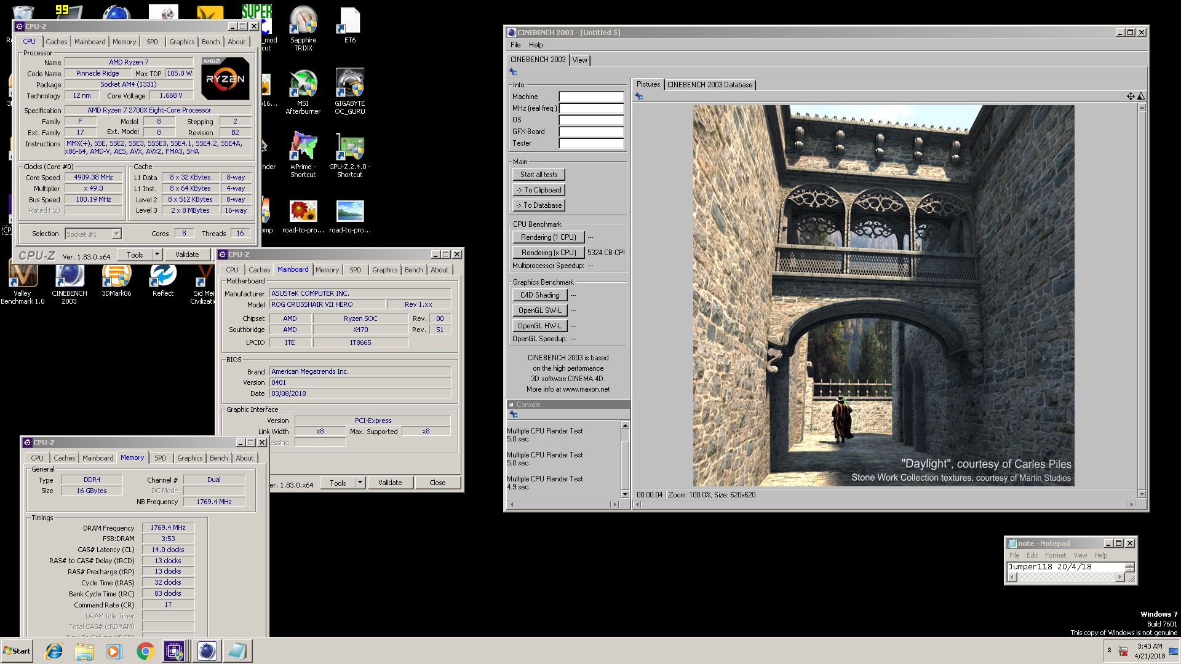Screen dimensions: 1181x664
Task: Open Notepad Format menu
Action: pyautogui.click(x=1056, y=555)
